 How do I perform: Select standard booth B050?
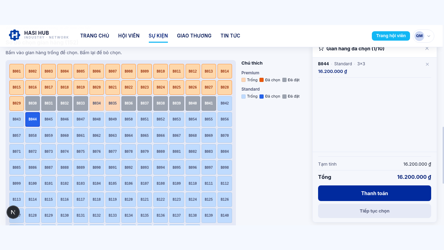[129, 119]
